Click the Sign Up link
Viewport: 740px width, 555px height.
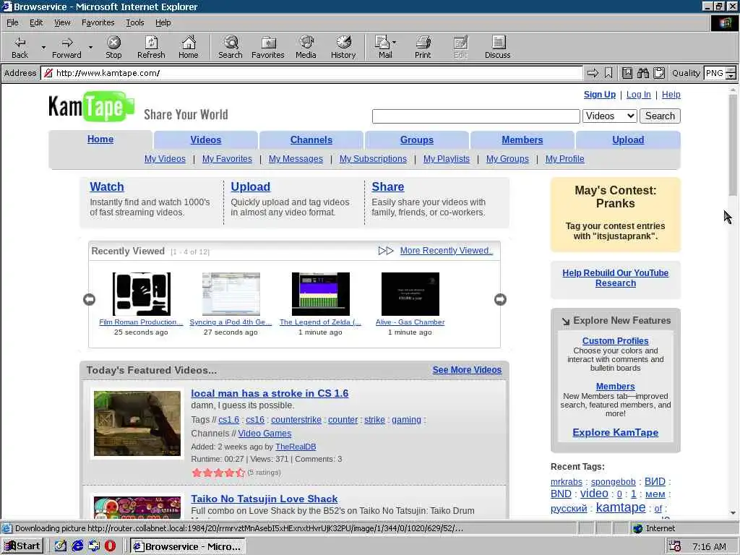point(599,95)
